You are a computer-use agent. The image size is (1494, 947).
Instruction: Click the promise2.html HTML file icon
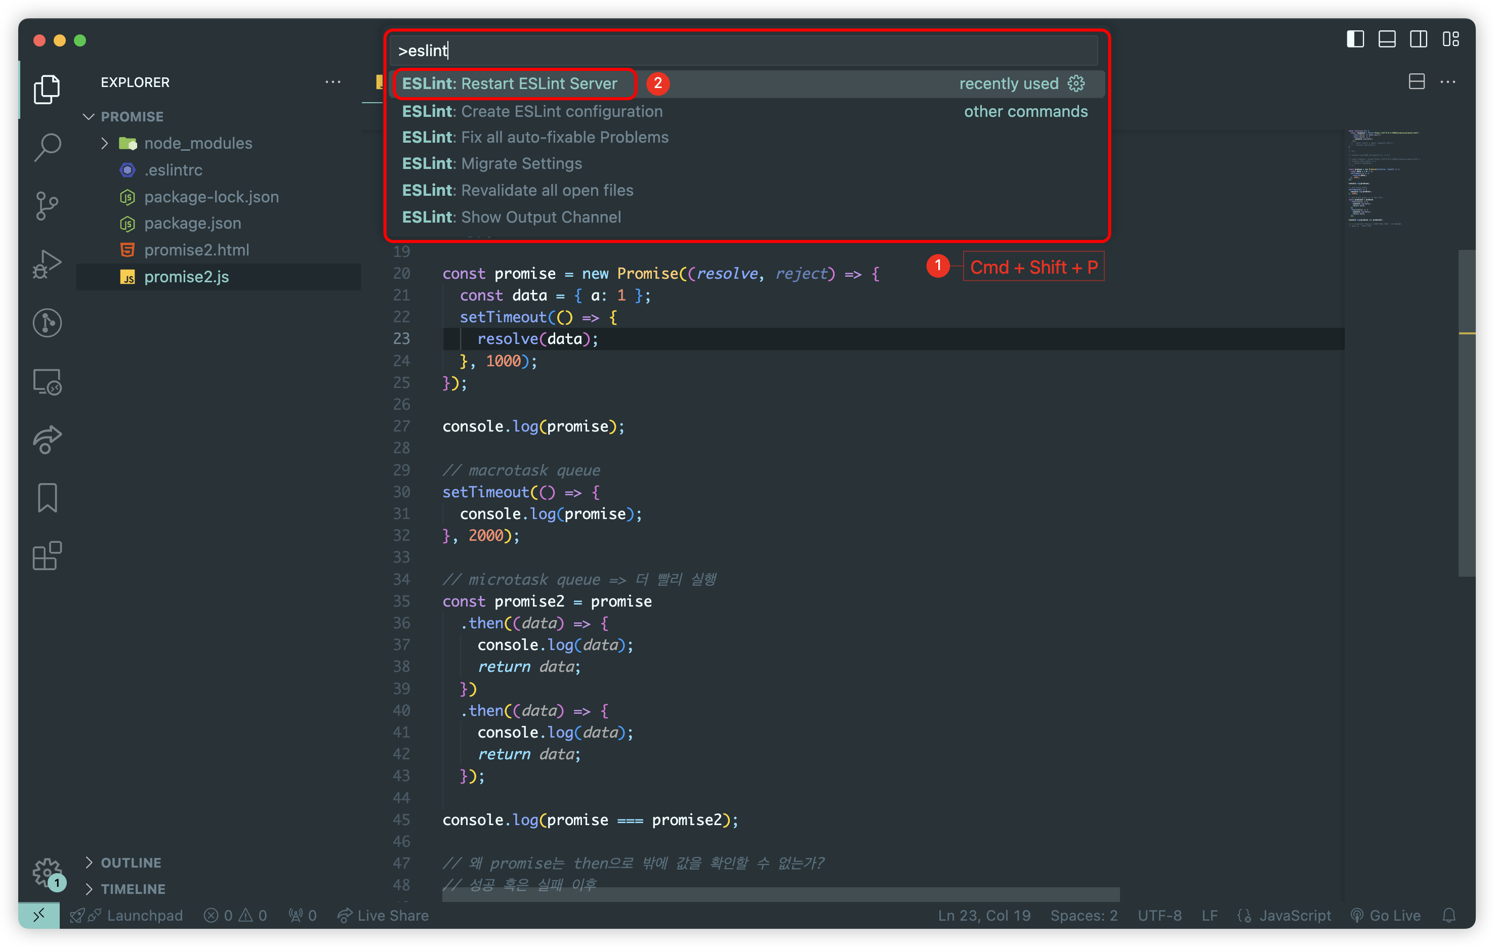click(127, 250)
